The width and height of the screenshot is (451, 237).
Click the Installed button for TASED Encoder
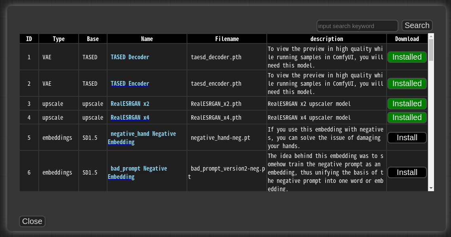click(407, 83)
